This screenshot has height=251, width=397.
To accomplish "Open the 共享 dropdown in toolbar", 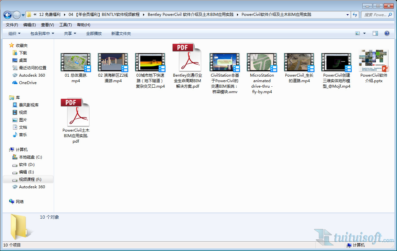I will point(70,33).
